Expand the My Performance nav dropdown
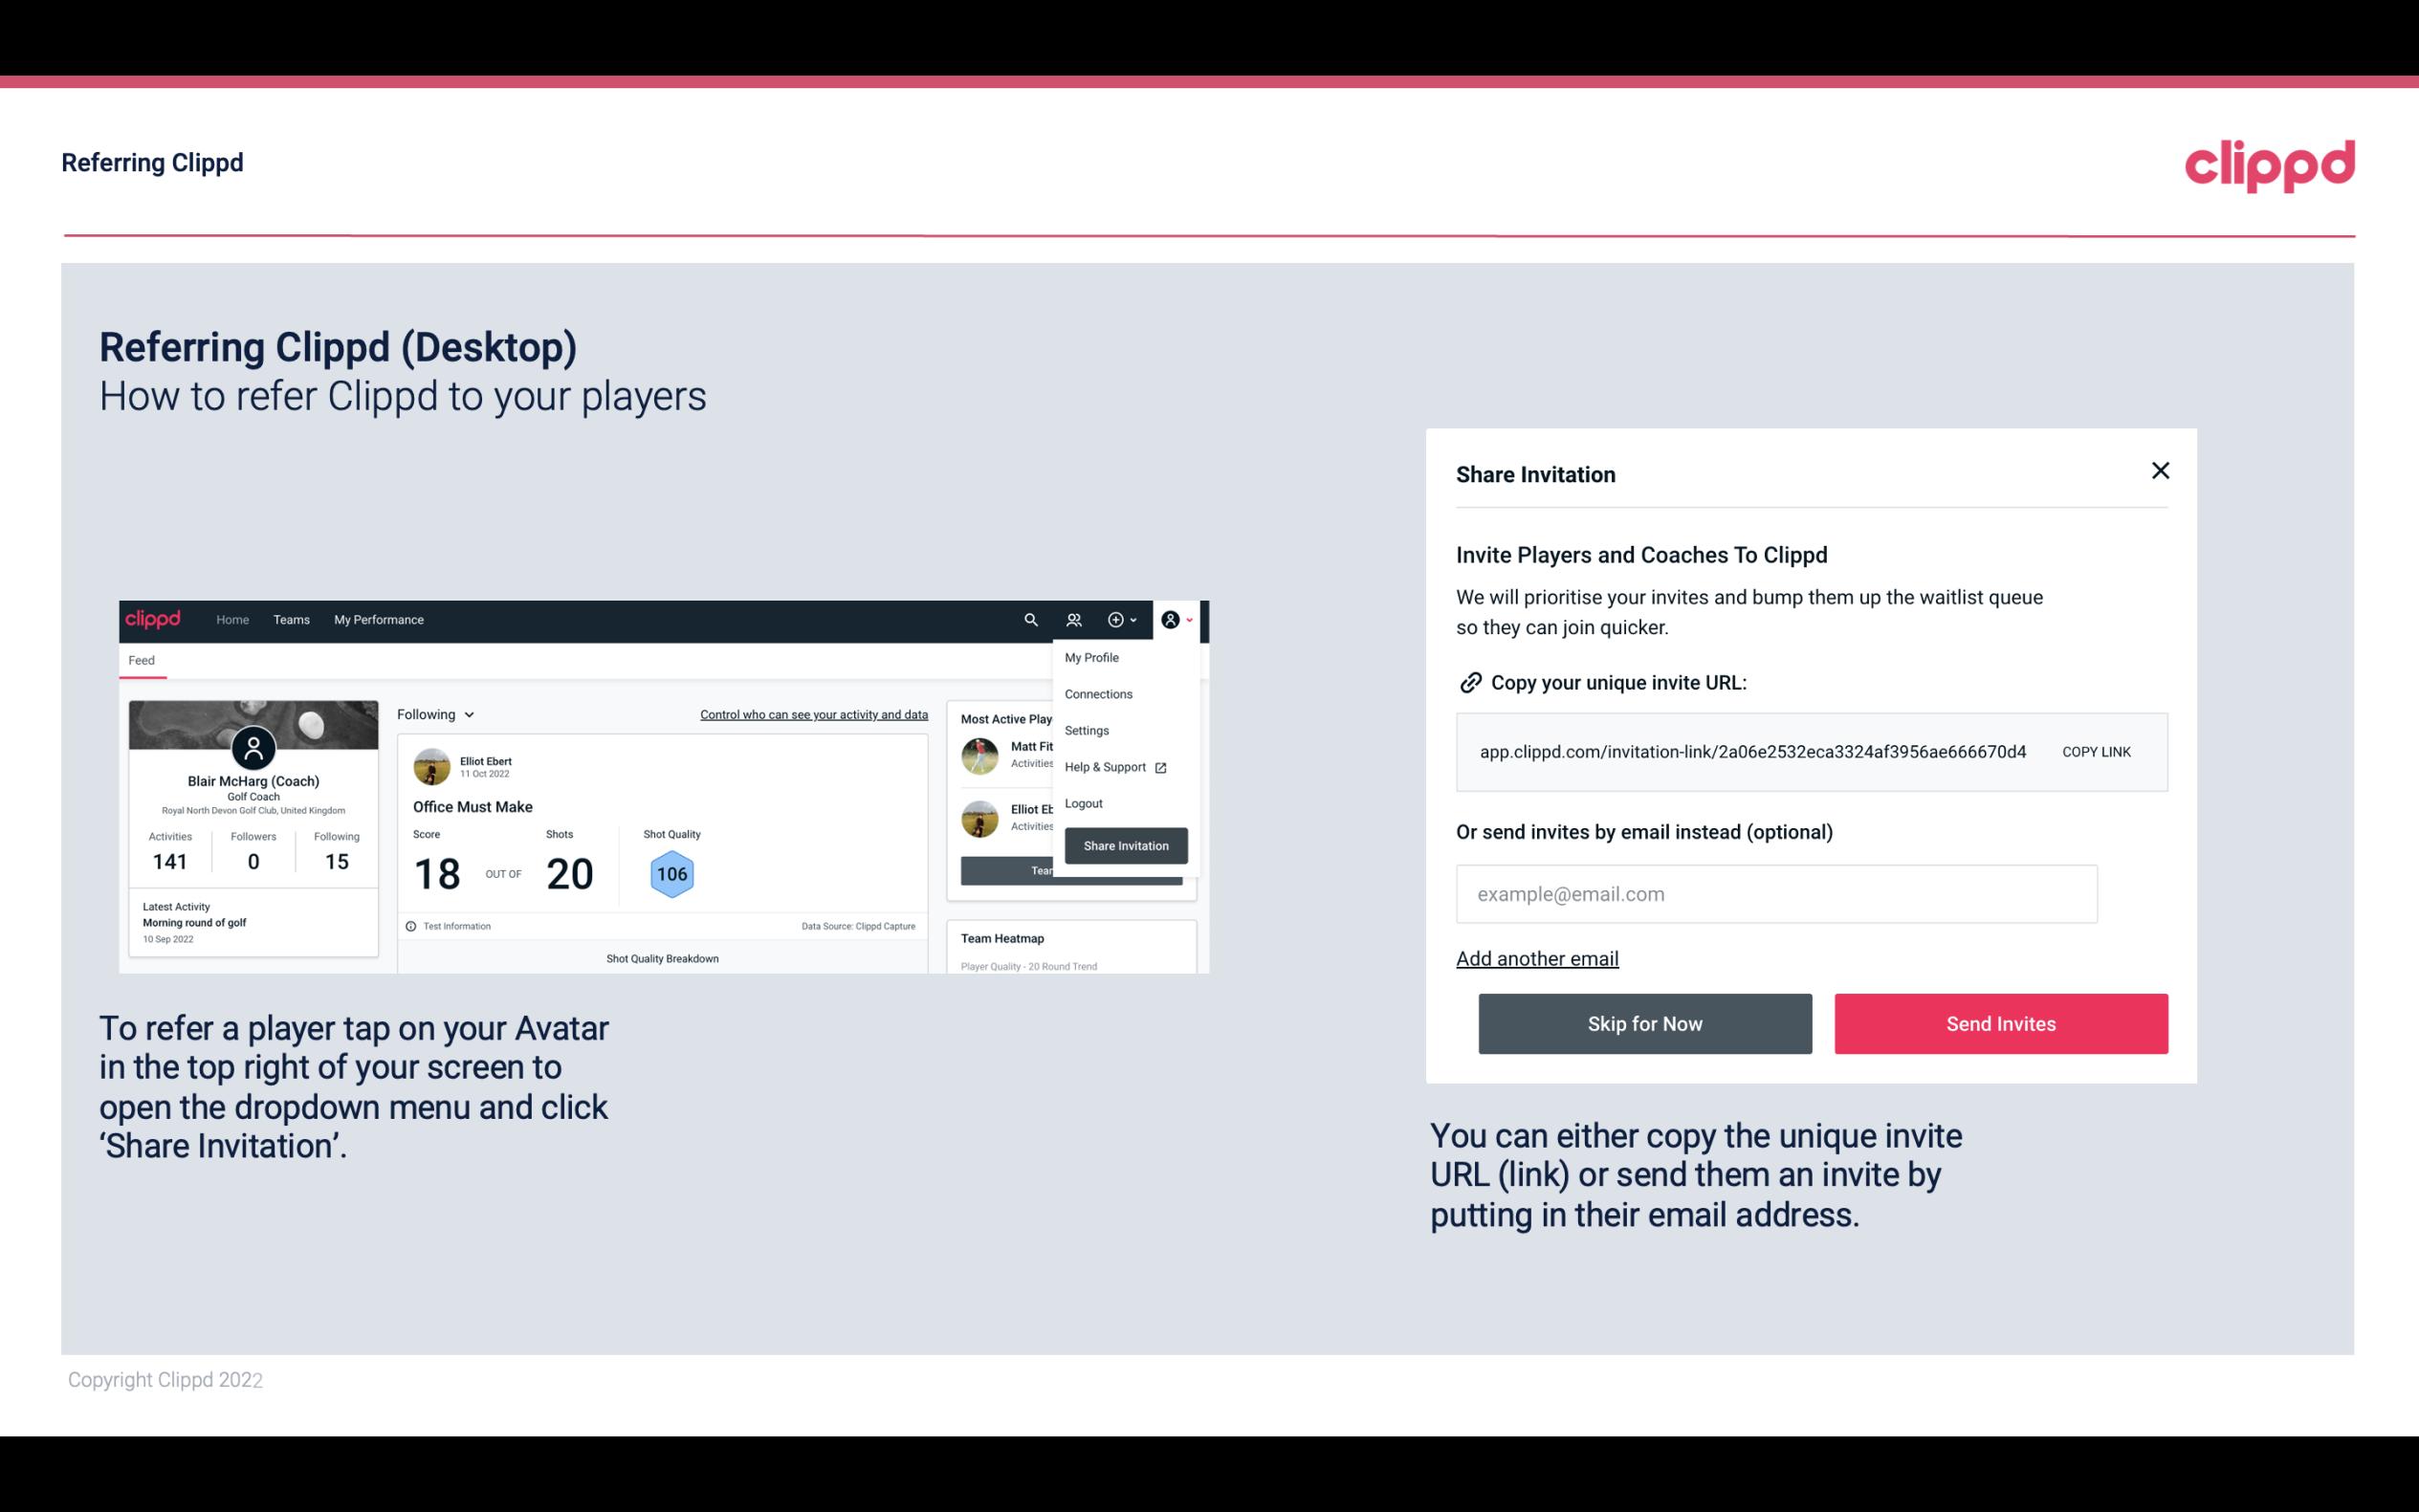The height and width of the screenshot is (1512, 2419). click(x=378, y=620)
